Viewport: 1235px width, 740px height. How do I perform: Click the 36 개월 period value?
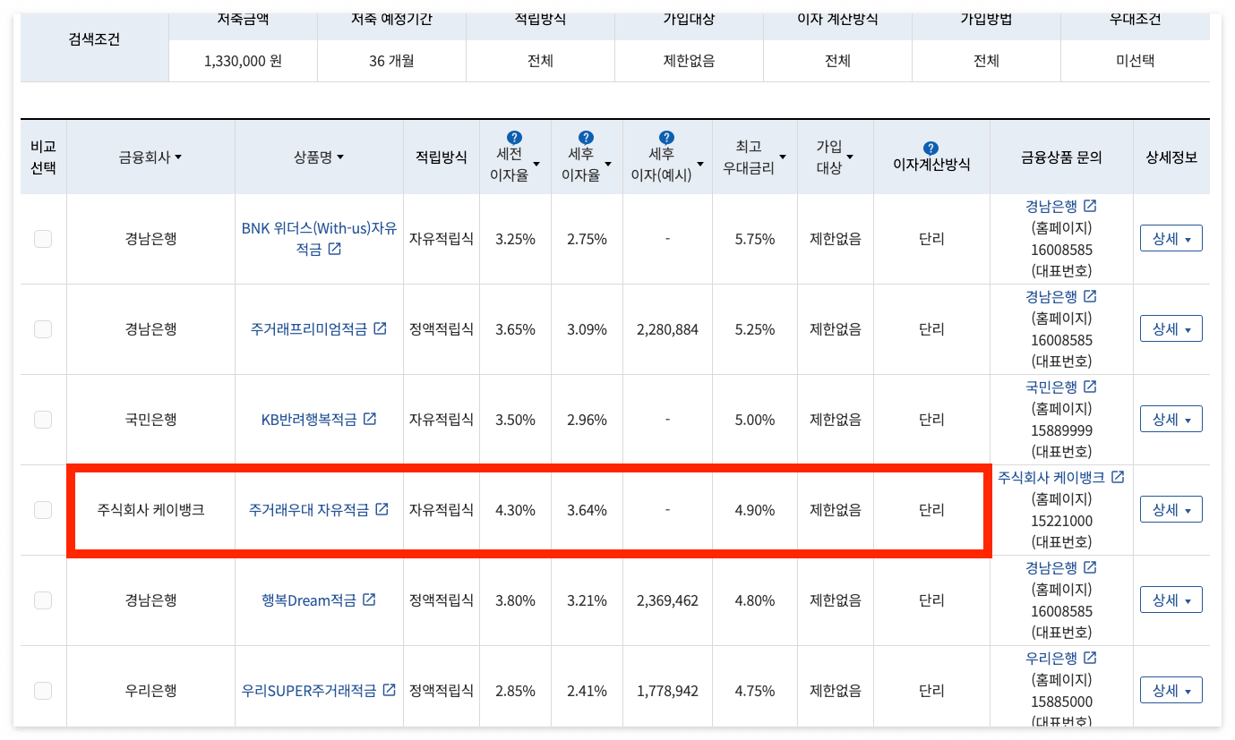pyautogui.click(x=391, y=62)
